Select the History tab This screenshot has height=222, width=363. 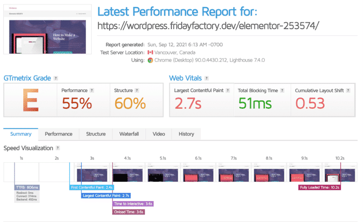click(186, 134)
